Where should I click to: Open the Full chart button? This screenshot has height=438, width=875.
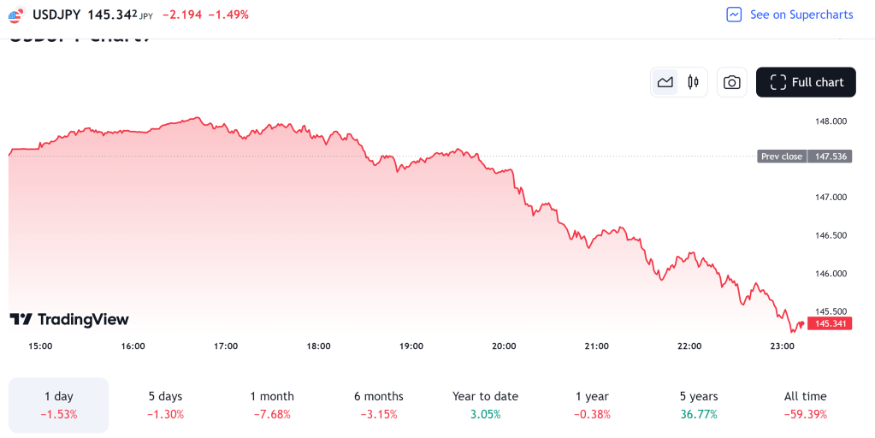[x=806, y=82]
